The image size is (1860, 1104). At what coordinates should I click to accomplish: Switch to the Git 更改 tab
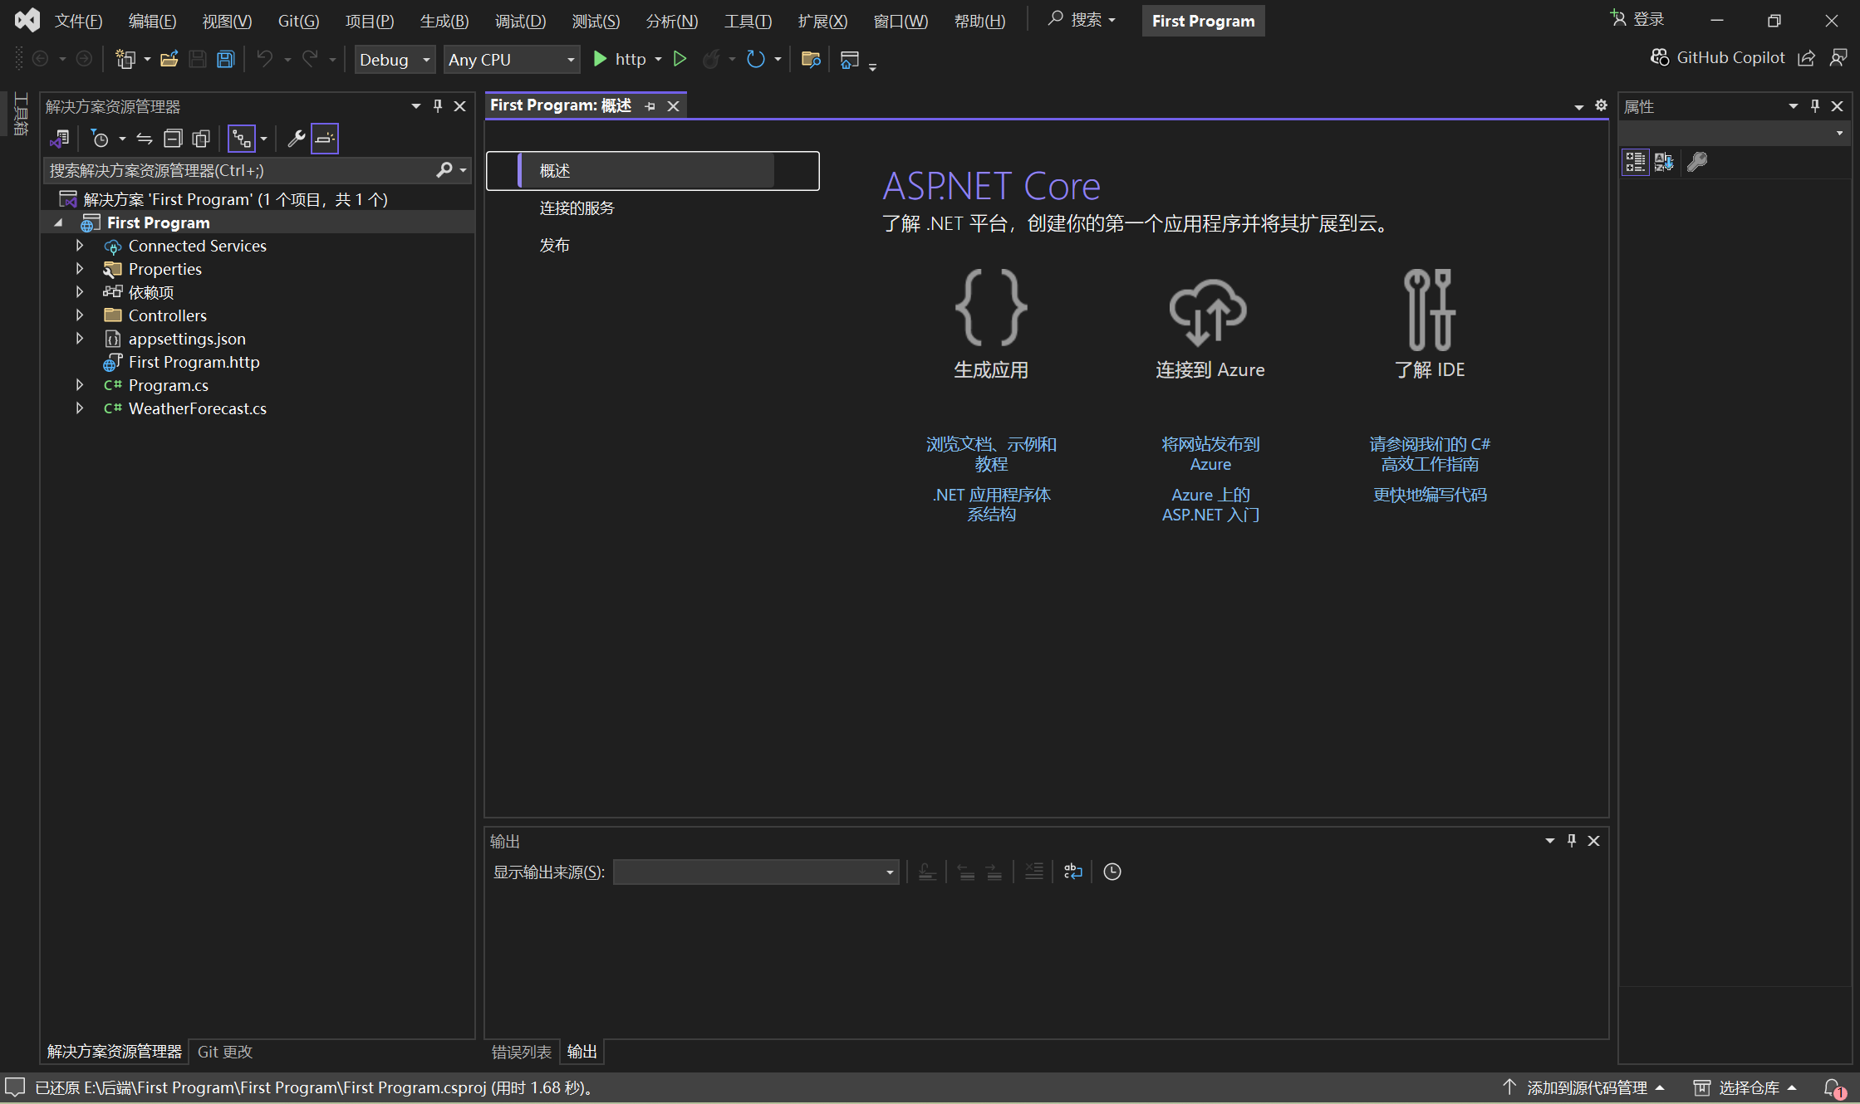(224, 1052)
